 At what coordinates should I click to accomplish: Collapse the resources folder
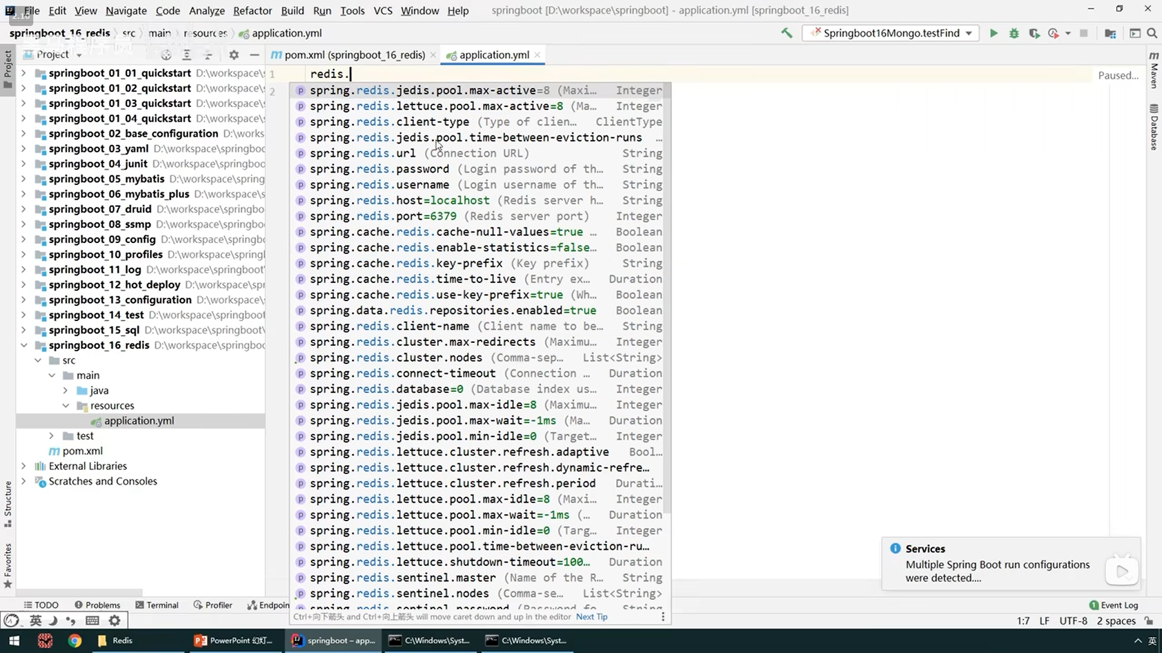[x=66, y=406]
